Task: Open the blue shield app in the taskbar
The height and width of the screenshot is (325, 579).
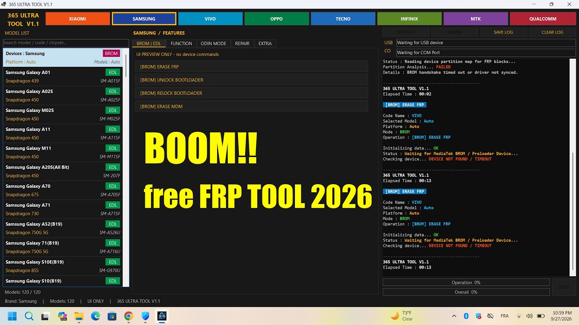Action: [x=145, y=316]
